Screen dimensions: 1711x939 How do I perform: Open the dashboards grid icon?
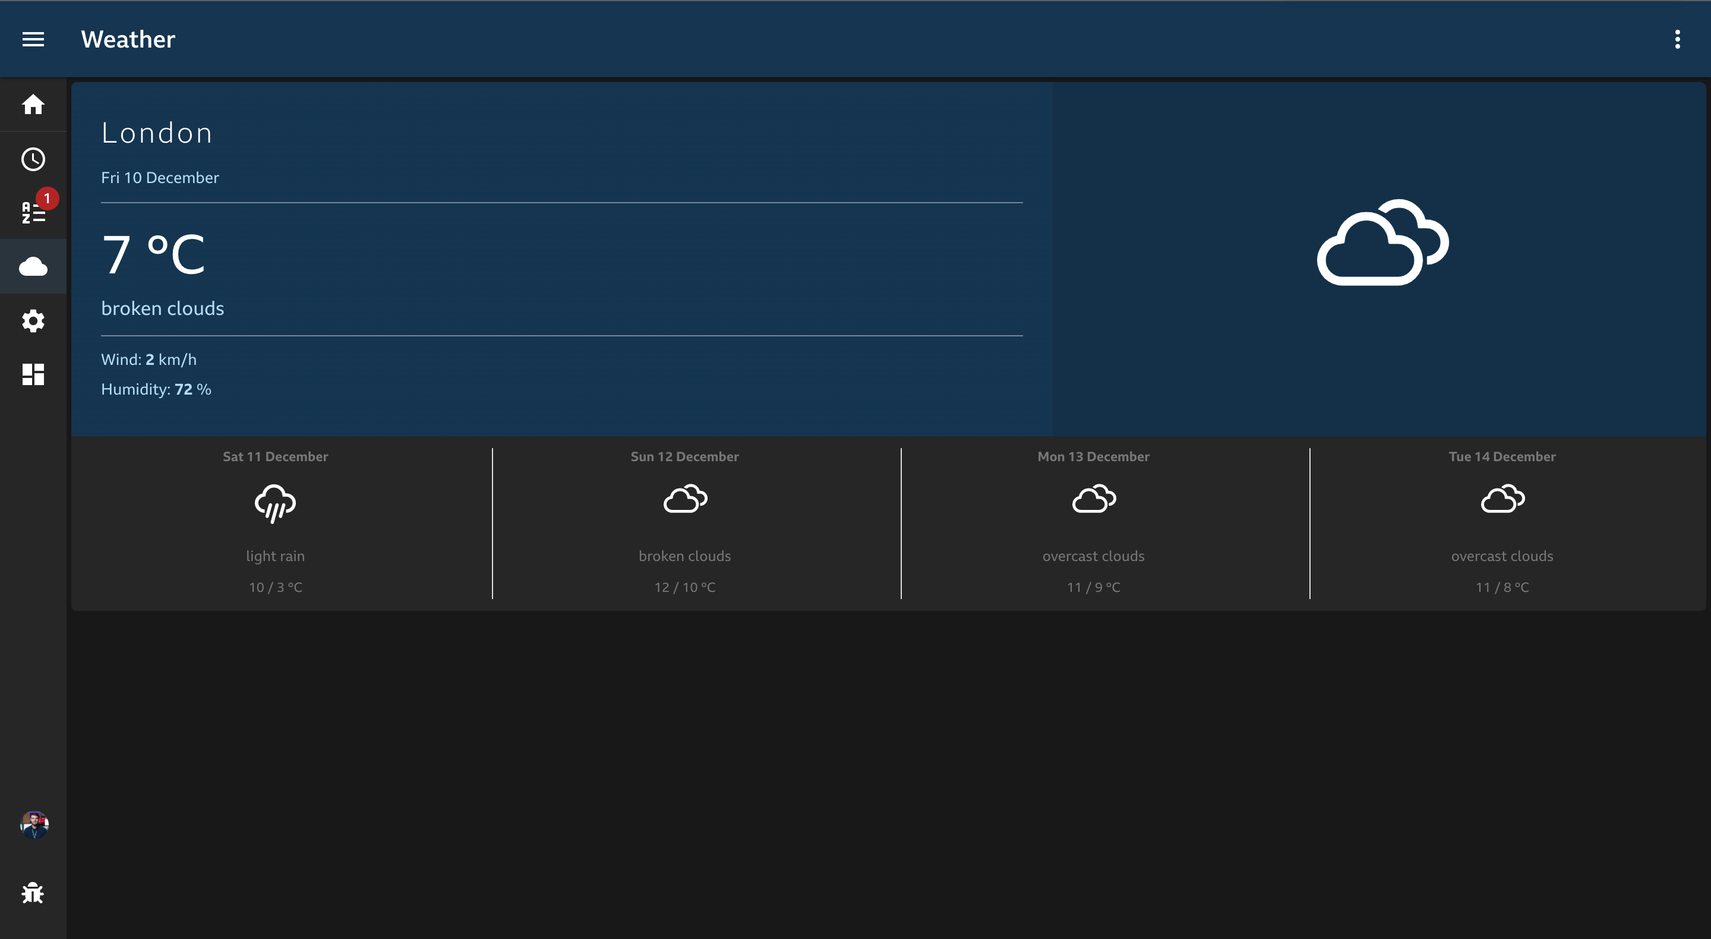33,374
